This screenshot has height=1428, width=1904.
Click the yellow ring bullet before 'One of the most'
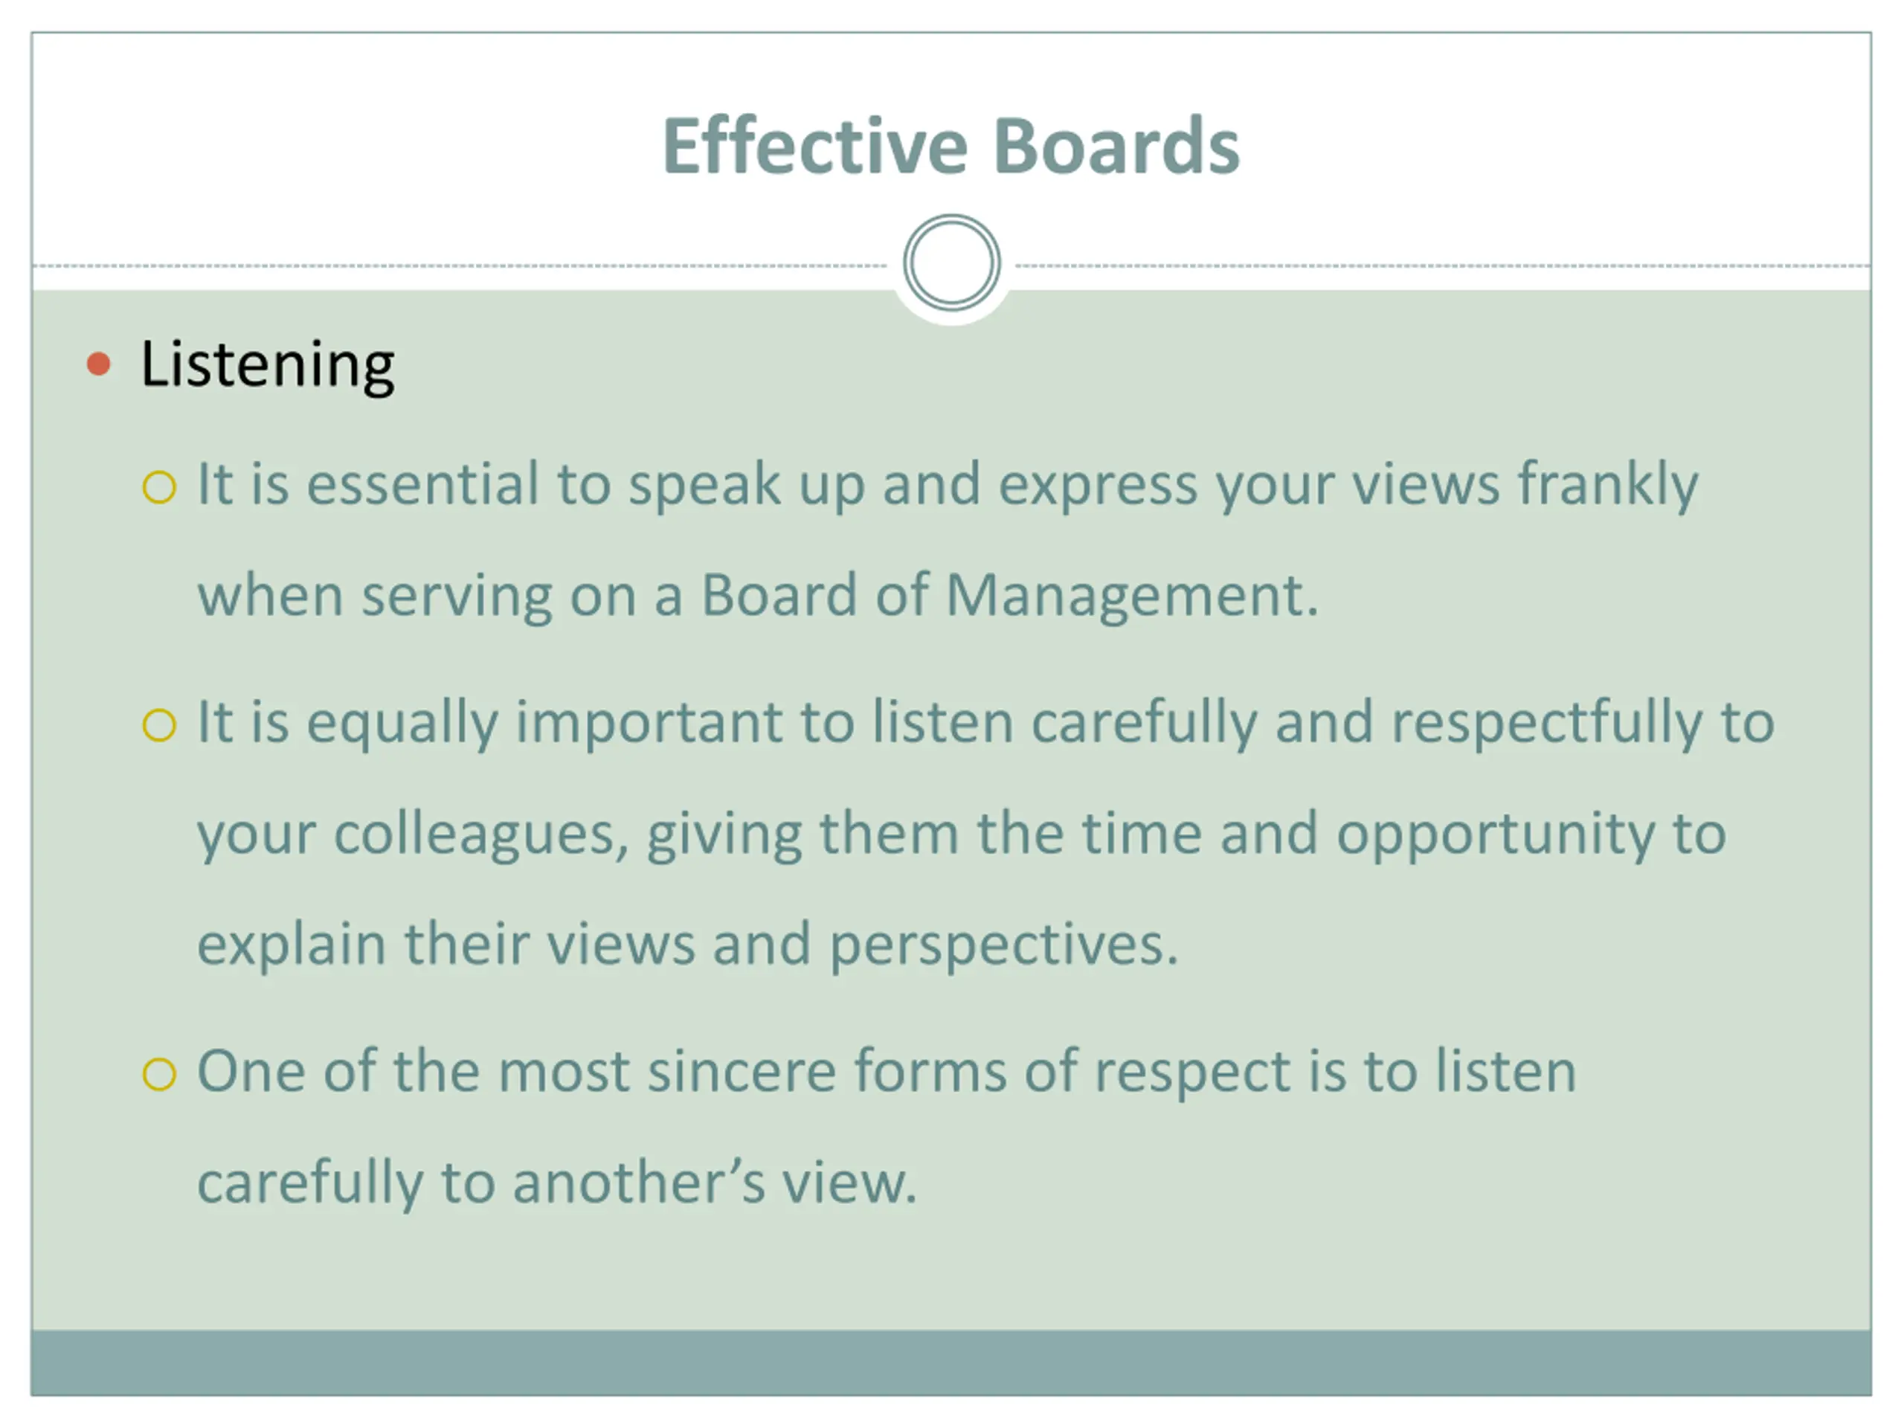point(159,1074)
